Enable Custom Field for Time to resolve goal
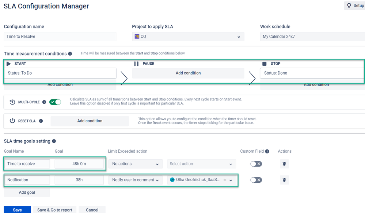 coord(256,164)
